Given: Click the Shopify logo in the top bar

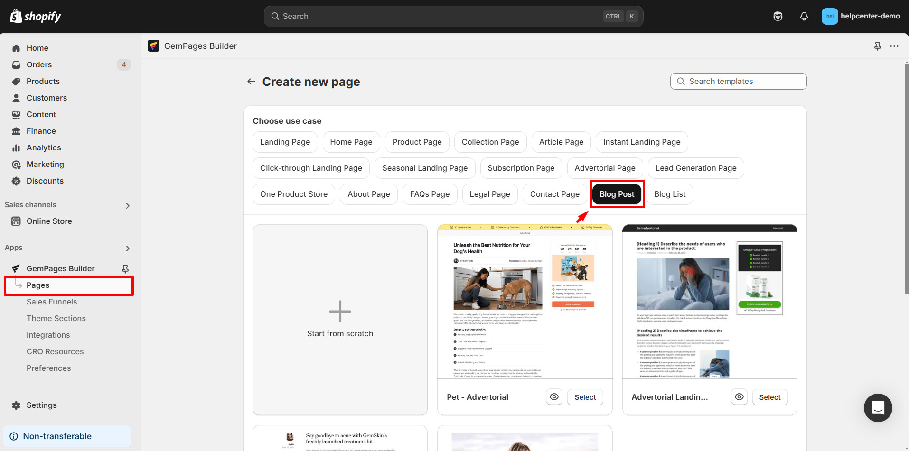Looking at the screenshot, I should (x=35, y=16).
